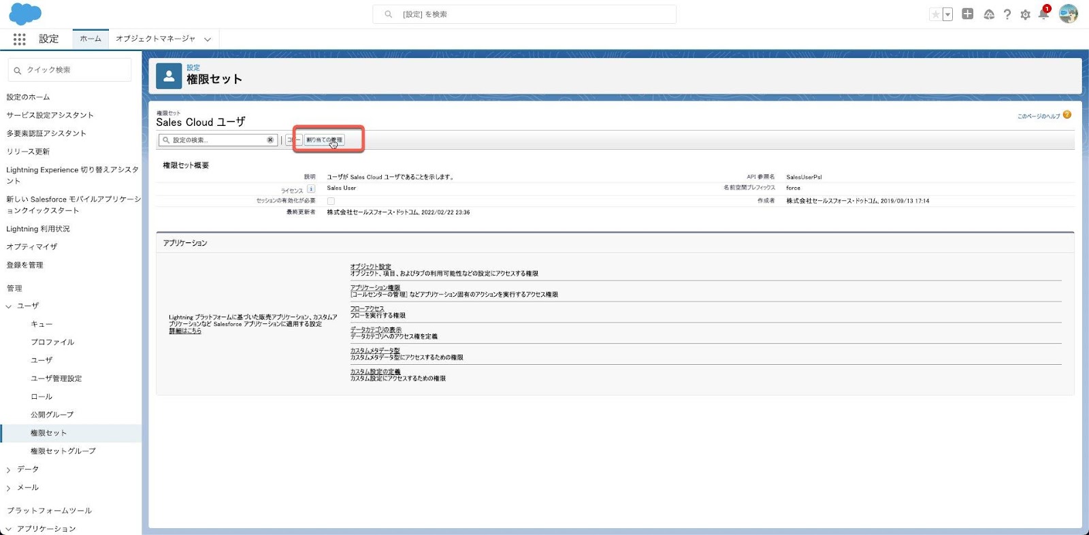The width and height of the screenshot is (1089, 535).
Task: Open the アプリケーション権限 link
Action: click(375, 288)
